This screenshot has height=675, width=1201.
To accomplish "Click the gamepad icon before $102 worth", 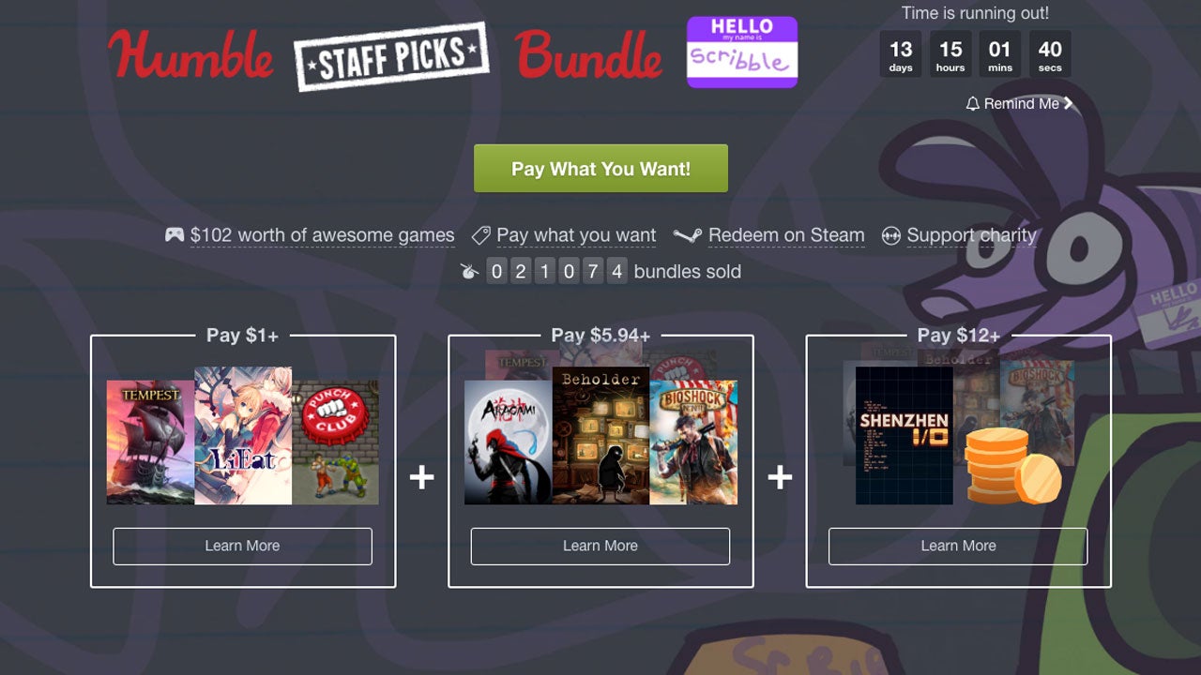I will click(x=175, y=235).
